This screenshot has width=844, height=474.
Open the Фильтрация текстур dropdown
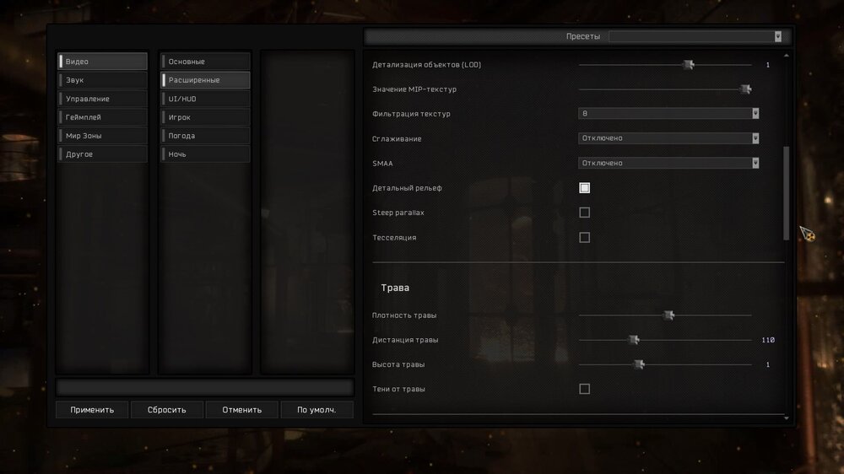[x=668, y=114]
